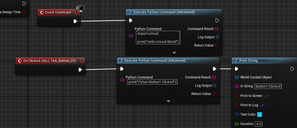Click the Print to Screen boolean pin
Image resolution: width=297 pixels, height=128 pixels.
tap(237, 96)
